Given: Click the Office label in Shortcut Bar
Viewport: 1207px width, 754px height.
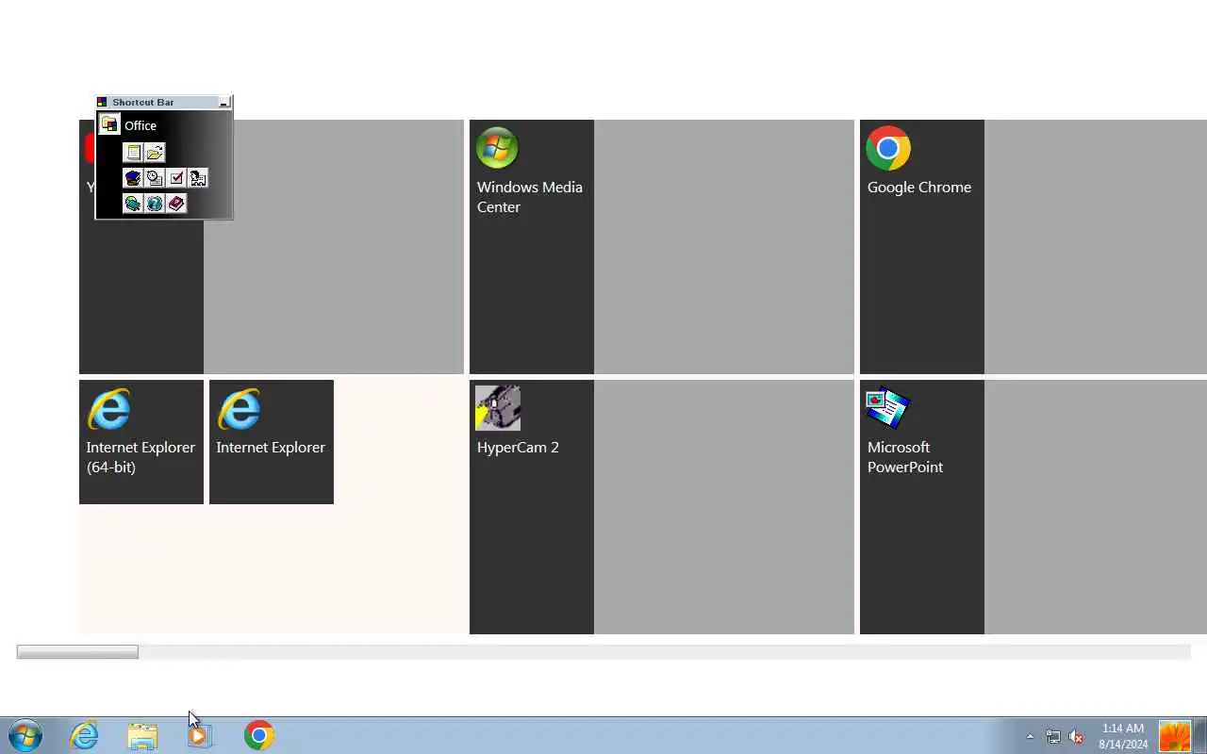Looking at the screenshot, I should pos(141,125).
